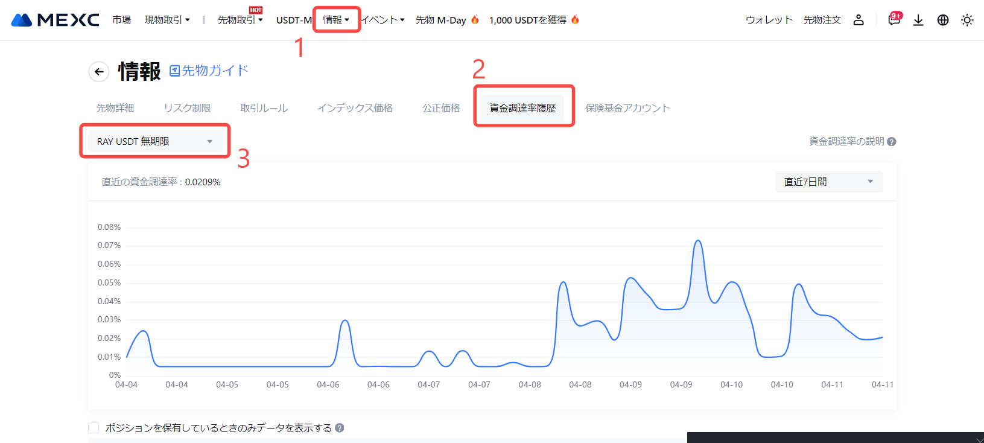
Task: Open the user account profile icon
Action: pyautogui.click(x=859, y=20)
